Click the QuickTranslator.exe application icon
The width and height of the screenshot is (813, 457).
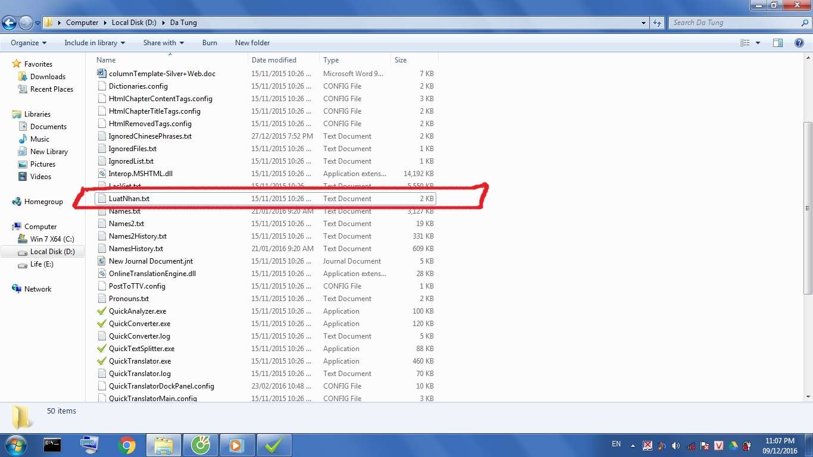(102, 361)
